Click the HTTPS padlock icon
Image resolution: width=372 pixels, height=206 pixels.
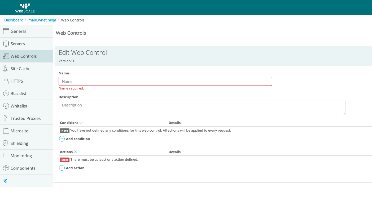pos(6,81)
